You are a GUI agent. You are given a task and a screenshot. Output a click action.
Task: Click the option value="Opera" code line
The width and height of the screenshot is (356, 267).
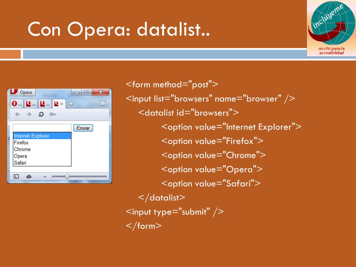(212, 169)
